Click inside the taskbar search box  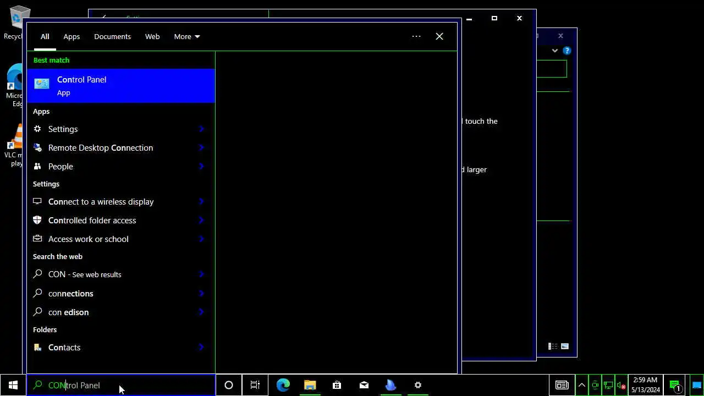click(121, 385)
